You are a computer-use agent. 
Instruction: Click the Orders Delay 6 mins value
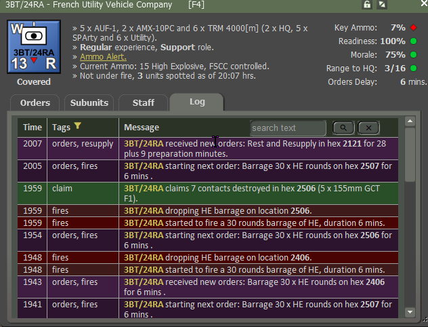[x=413, y=81]
